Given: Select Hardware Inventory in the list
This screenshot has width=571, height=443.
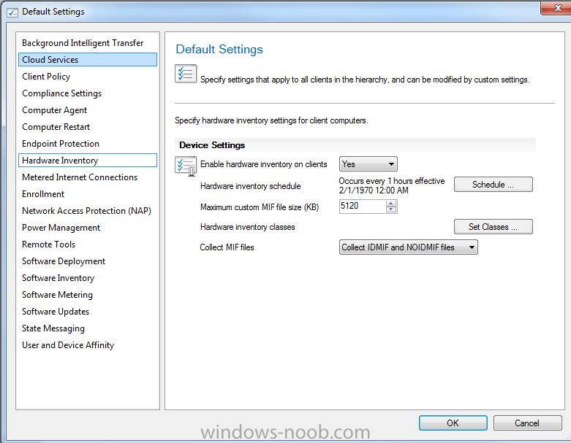Looking at the screenshot, I should [x=88, y=161].
